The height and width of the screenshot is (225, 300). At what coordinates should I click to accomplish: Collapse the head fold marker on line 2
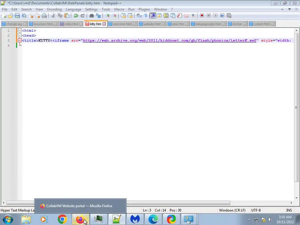(20, 35)
